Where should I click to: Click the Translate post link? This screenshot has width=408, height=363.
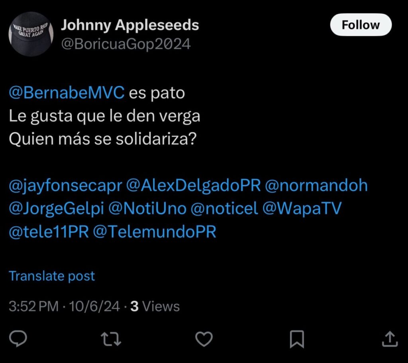[x=52, y=276]
